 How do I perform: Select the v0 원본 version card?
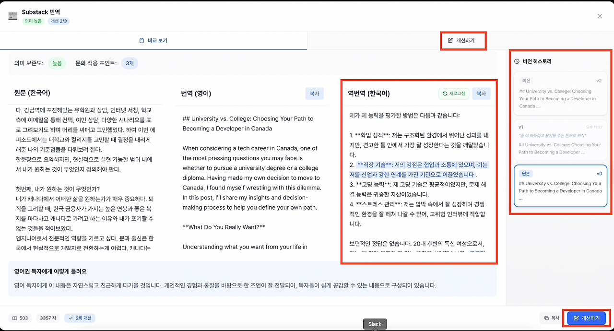(x=560, y=187)
